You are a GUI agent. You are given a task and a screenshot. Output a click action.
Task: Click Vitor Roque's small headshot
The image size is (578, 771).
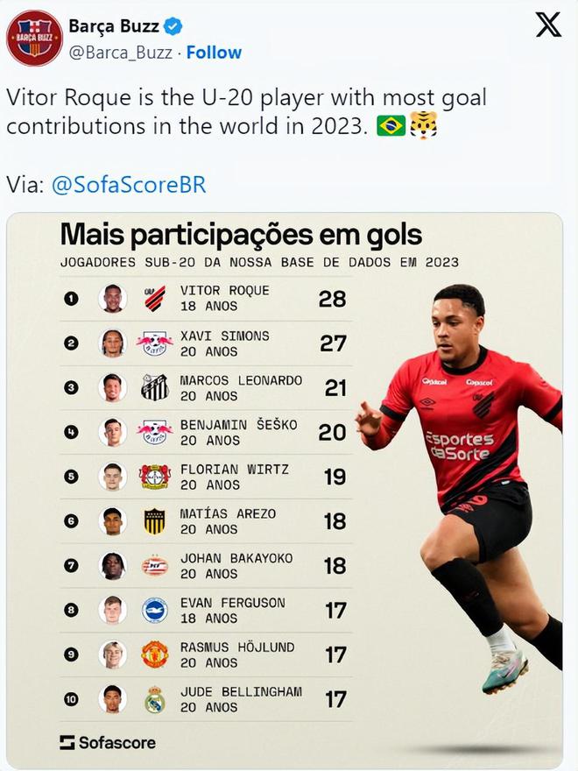click(113, 299)
